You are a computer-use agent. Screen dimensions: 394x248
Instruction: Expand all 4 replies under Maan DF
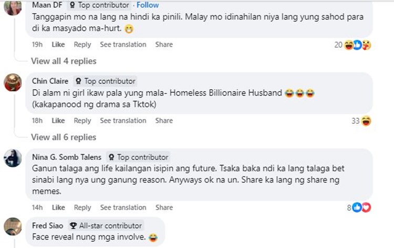(x=64, y=61)
